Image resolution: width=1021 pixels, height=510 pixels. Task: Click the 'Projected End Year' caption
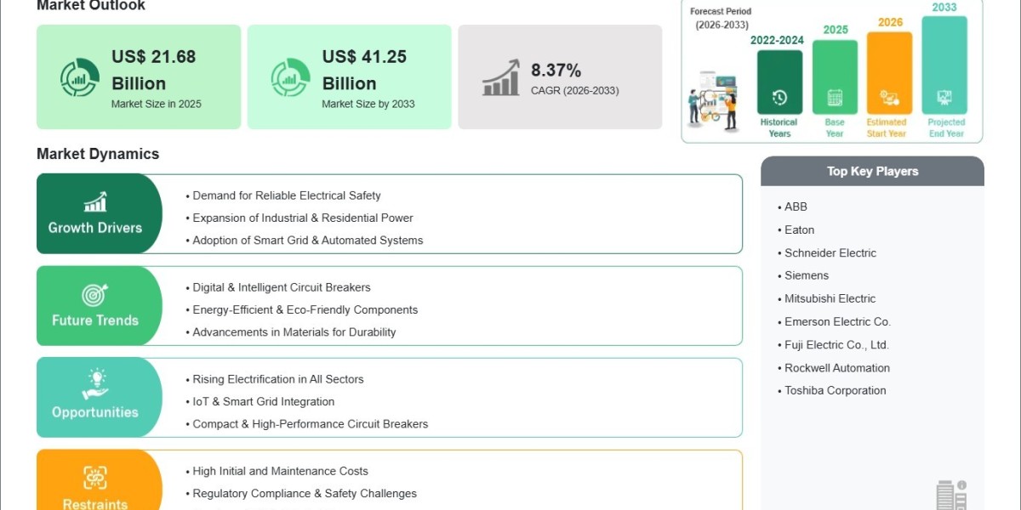coord(946,127)
